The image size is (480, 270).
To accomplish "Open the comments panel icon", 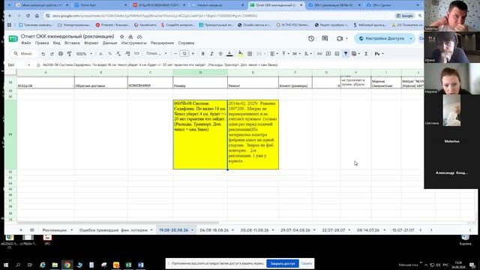I will click(325, 38).
